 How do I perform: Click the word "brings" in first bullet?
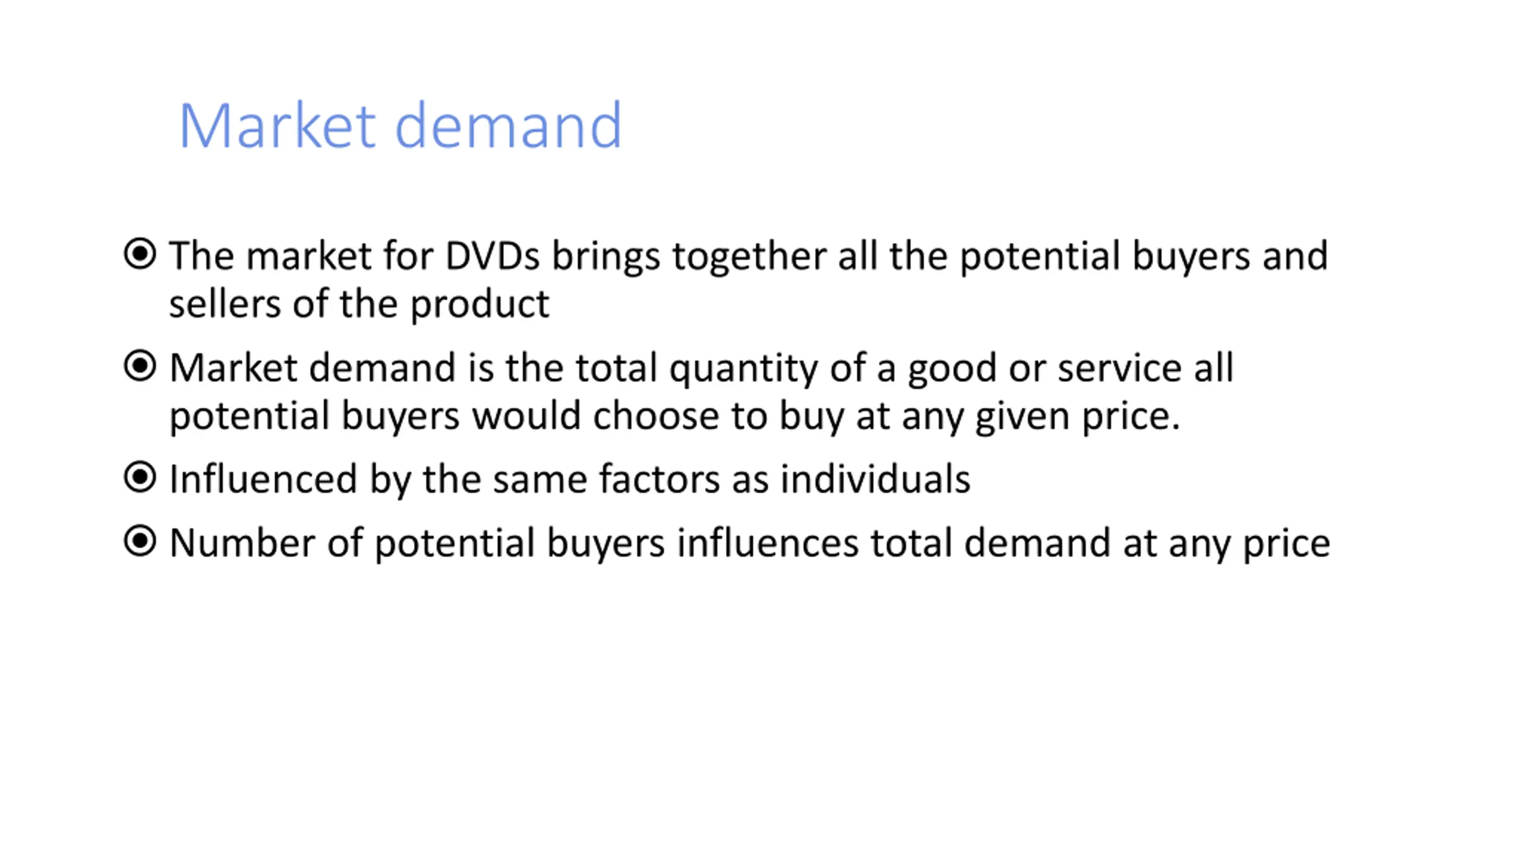(x=605, y=256)
